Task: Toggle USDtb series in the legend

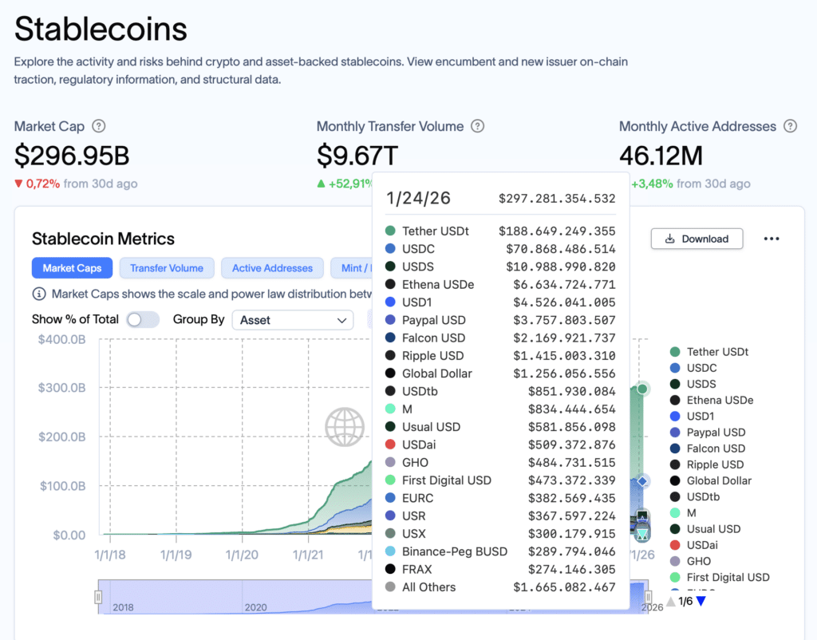Action: [695, 497]
